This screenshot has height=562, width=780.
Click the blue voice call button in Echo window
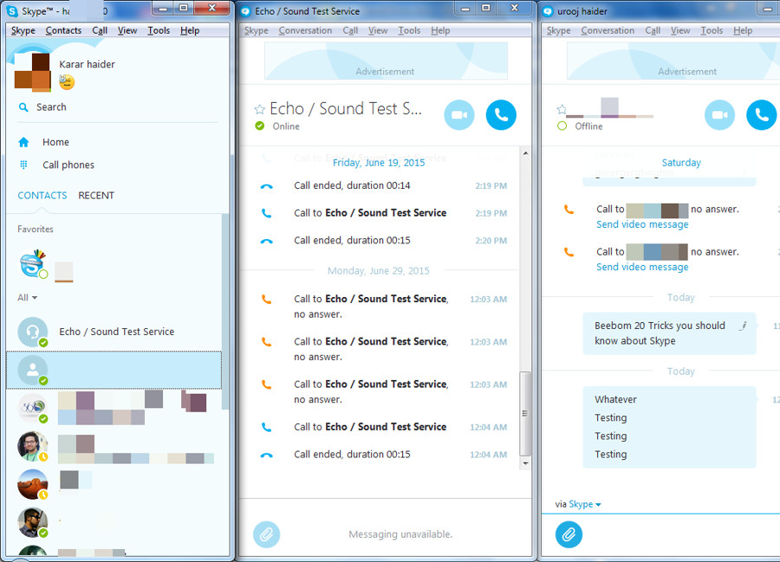tap(501, 115)
